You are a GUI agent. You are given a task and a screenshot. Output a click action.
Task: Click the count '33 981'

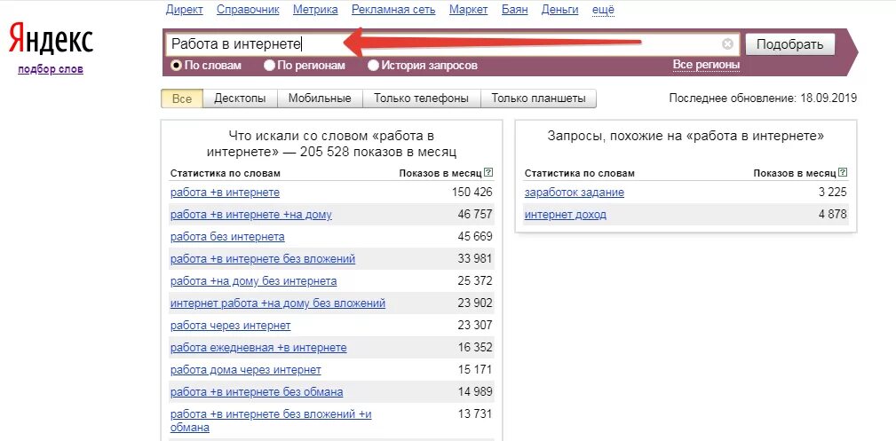(x=475, y=259)
